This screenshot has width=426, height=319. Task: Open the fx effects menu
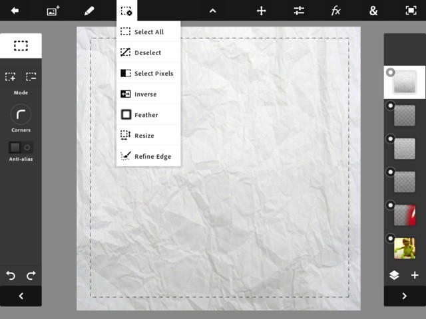tap(336, 11)
